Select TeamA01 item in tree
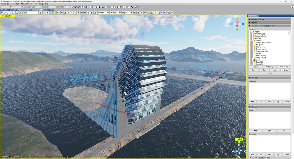 (259, 62)
